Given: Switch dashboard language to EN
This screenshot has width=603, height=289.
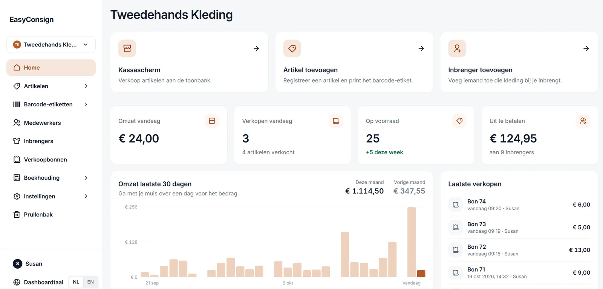Looking at the screenshot, I should pyautogui.click(x=90, y=282).
